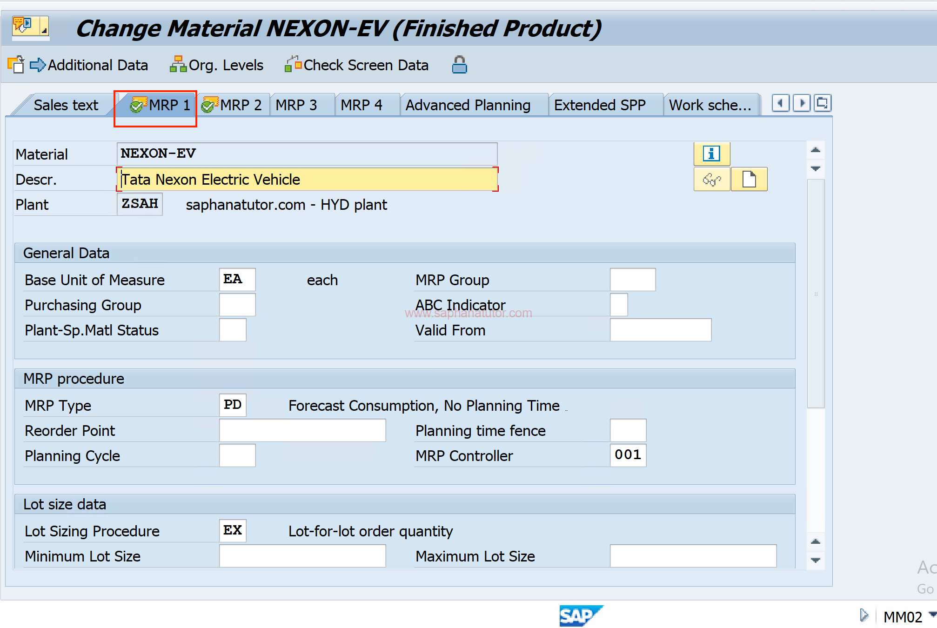
Task: Click the glasses display icon button
Action: 712,179
